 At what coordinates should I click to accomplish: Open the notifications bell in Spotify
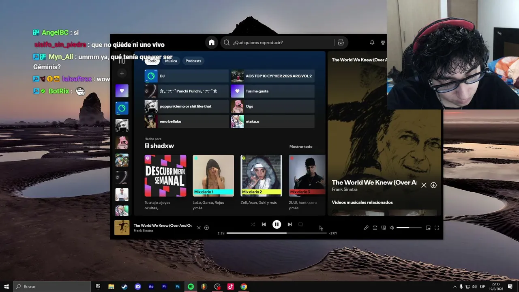[372, 43]
